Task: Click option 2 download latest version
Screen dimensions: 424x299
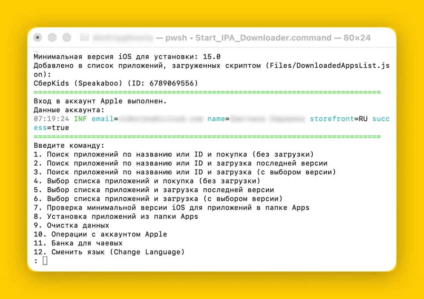Action: (181, 163)
